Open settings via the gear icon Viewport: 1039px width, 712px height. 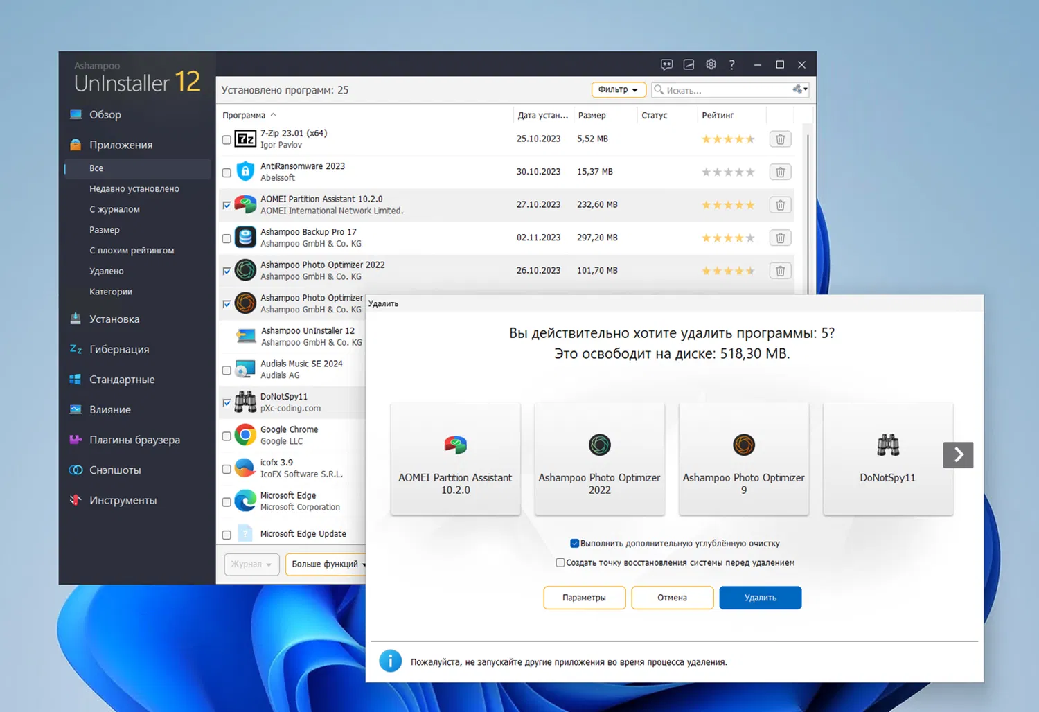tap(711, 64)
